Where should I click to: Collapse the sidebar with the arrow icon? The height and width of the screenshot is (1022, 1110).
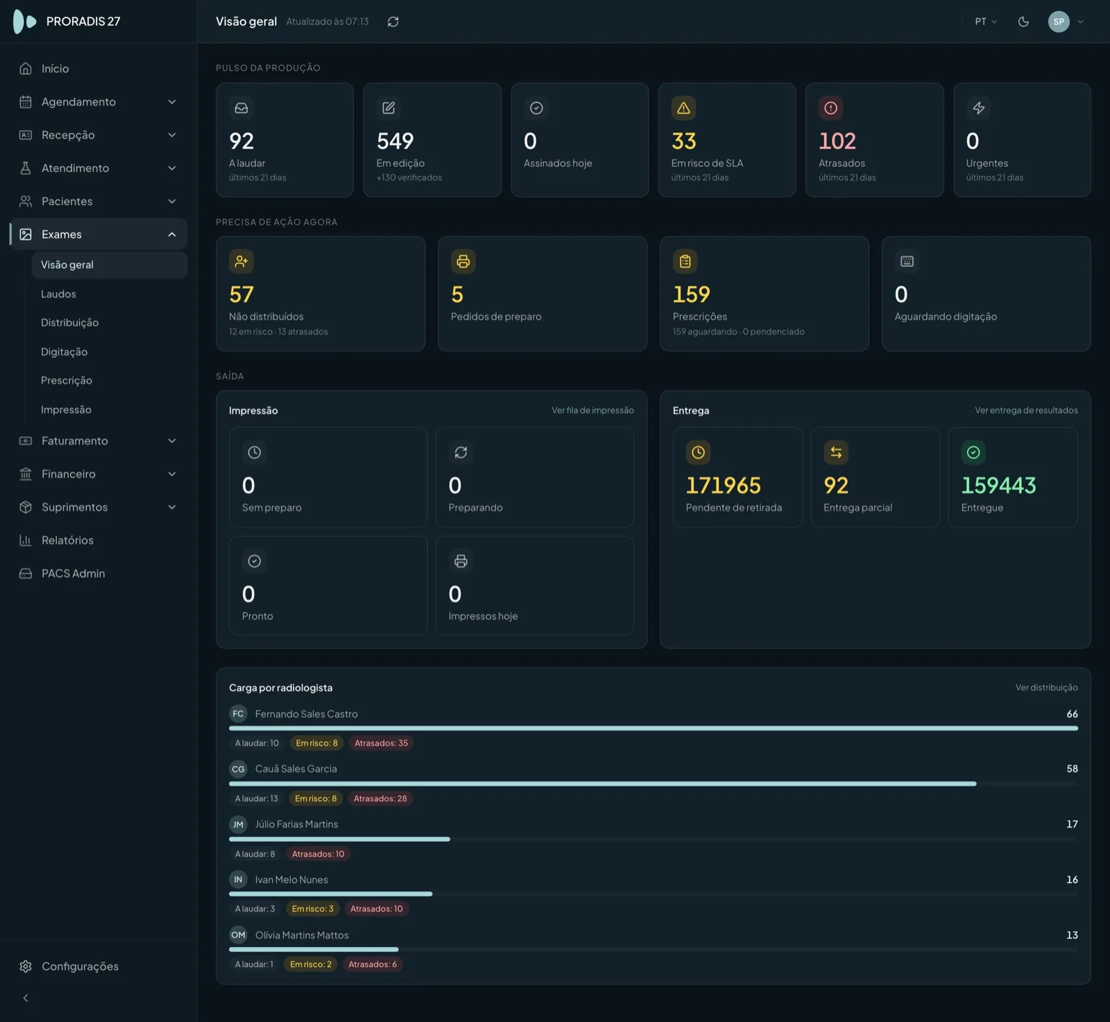(26, 998)
